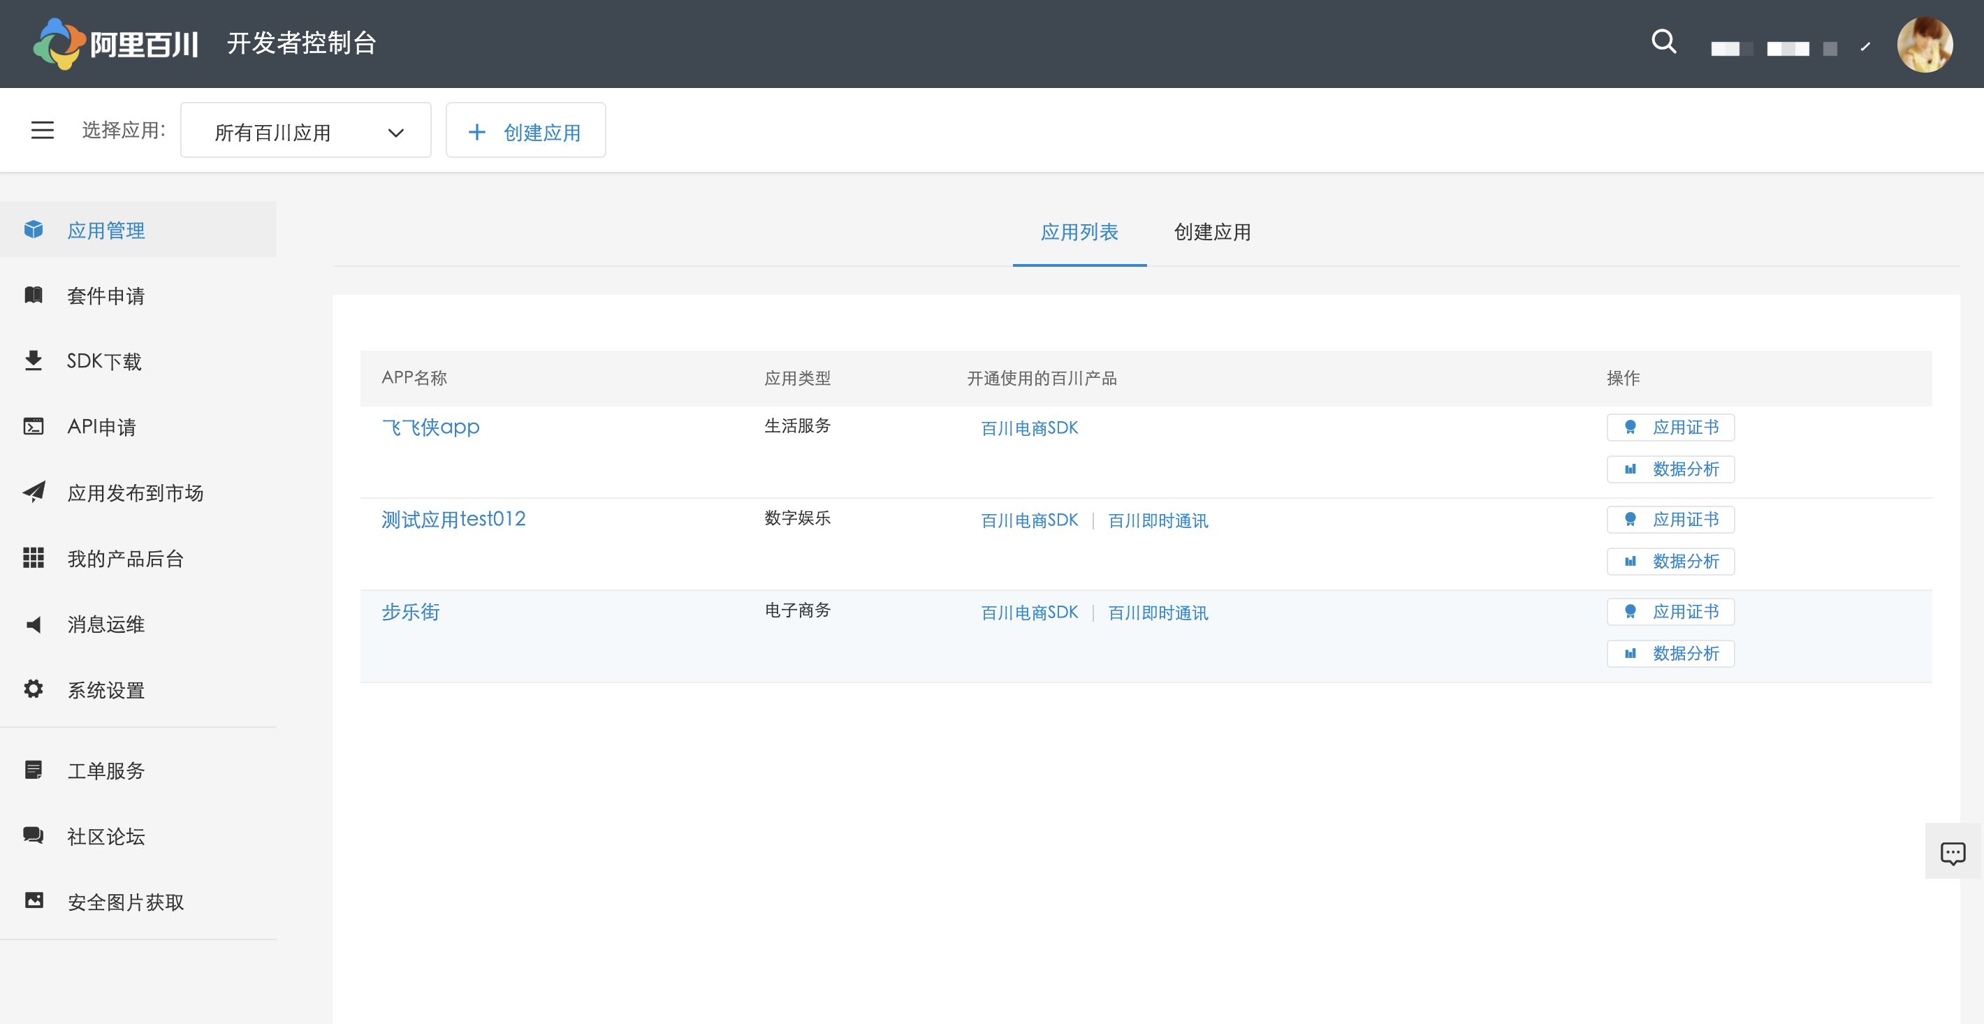Click the Alibaichuan logo
The width and height of the screenshot is (1984, 1024).
[x=115, y=43]
